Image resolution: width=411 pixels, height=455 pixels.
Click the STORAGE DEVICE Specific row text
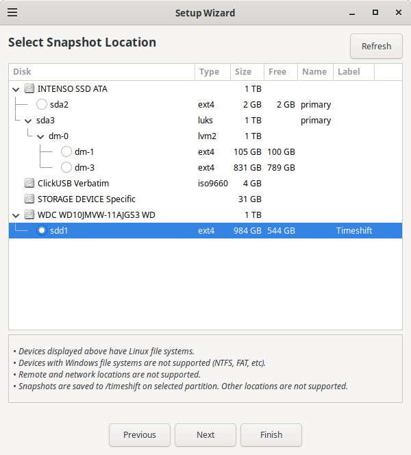click(x=86, y=199)
